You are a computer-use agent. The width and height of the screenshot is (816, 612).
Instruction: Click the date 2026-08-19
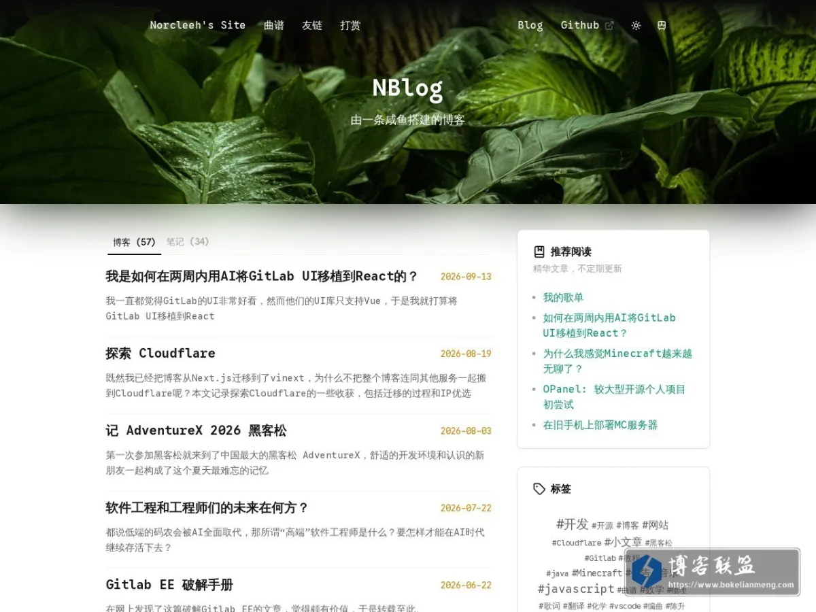[466, 354]
